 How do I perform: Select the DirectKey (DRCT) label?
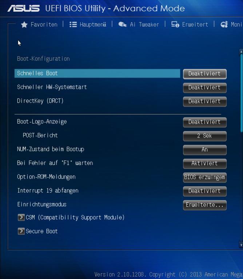pos(40,101)
